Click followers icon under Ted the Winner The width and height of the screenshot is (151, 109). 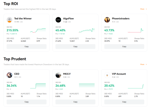[x=15, y=22]
